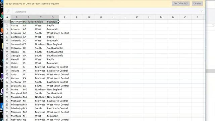Screen dimensions: 215x121
Task: Click South Atlantic in Florida row
Action: tap(55, 52)
